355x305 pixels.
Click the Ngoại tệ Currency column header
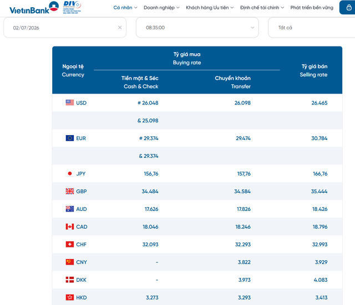coord(73,70)
